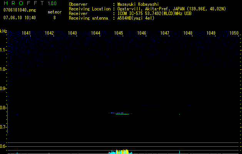Viewport: 242px width, 154px height.
Task: Click the 'Receiving Location' label
Action: click(x=90, y=9)
